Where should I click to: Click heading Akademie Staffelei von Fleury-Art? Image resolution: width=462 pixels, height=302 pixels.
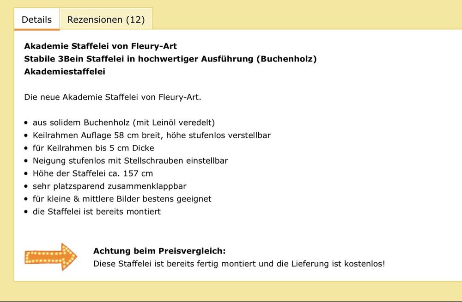point(100,46)
